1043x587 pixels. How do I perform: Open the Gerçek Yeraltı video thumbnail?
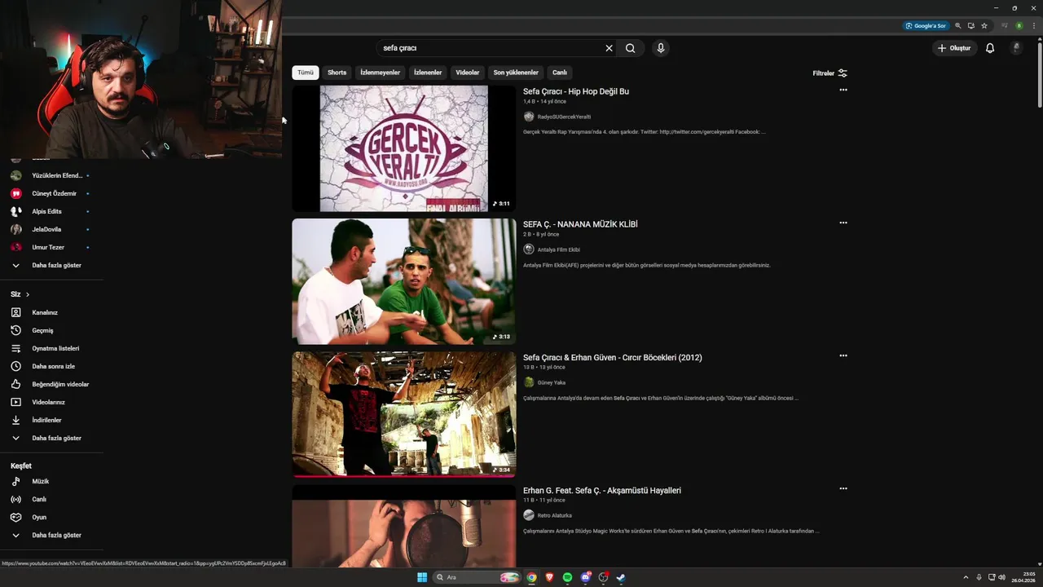tap(404, 148)
